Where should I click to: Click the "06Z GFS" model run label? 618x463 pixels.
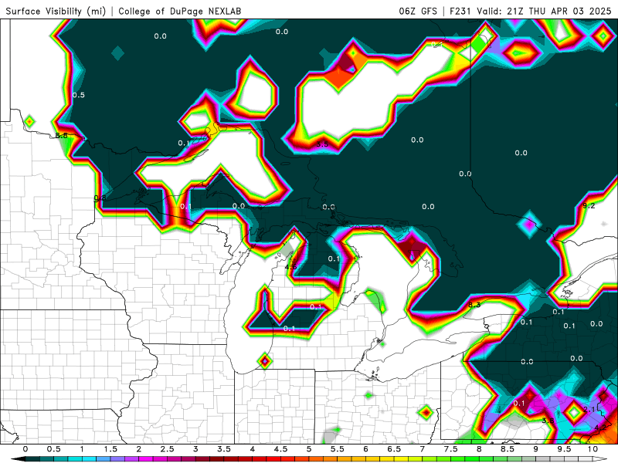pyautogui.click(x=418, y=11)
